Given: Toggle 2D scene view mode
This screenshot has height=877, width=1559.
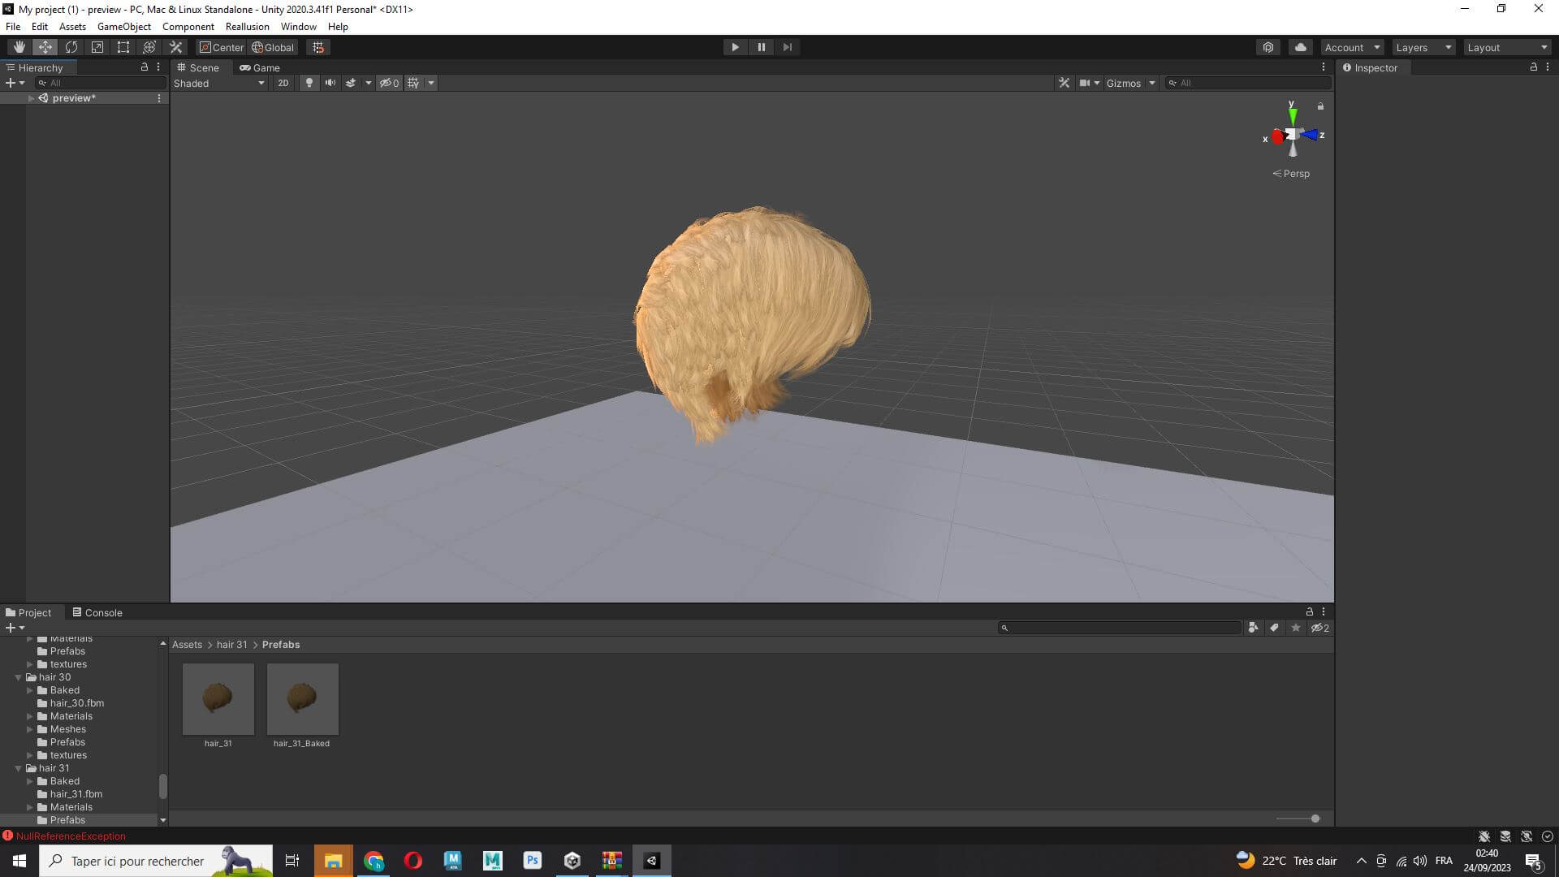Looking at the screenshot, I should click(x=283, y=83).
